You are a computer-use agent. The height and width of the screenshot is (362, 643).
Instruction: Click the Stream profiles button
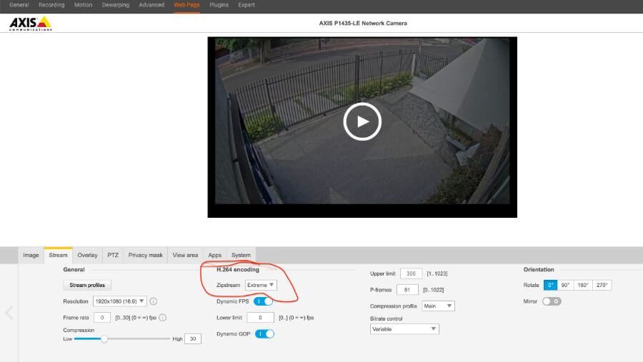[87, 285]
